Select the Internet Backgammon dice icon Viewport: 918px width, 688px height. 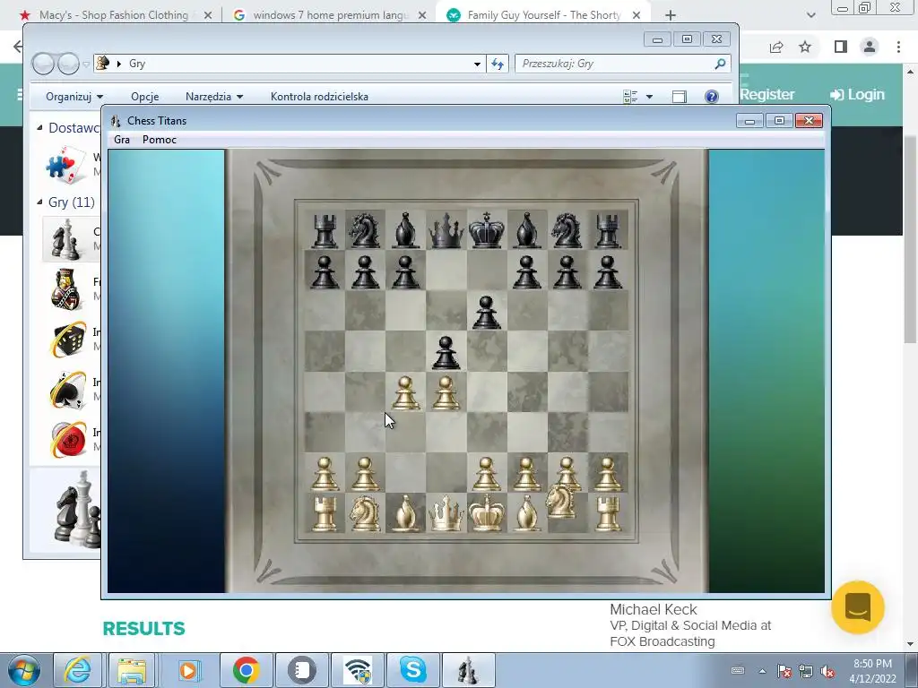click(x=68, y=340)
